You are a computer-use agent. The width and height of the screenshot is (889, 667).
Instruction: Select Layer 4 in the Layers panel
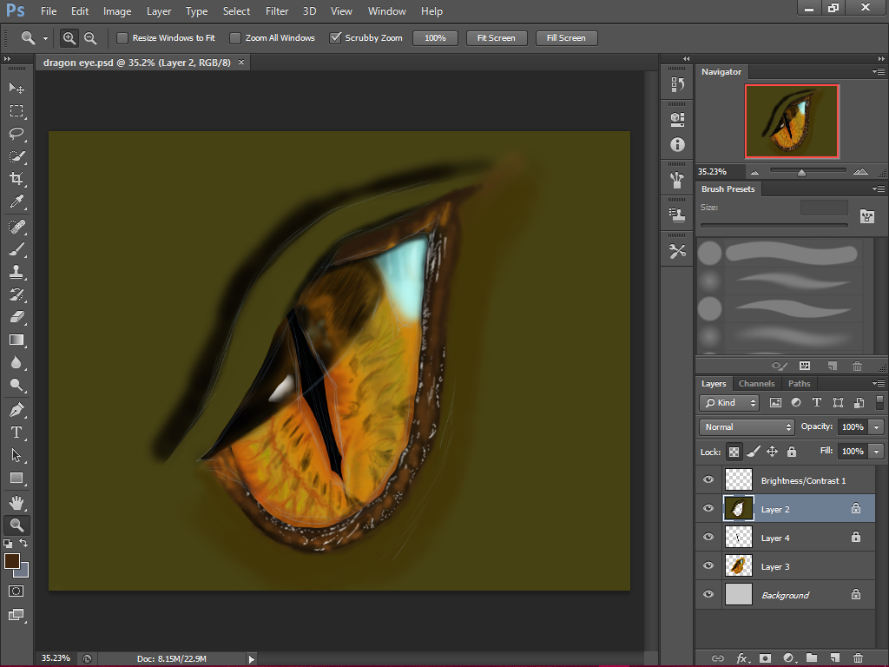786,537
